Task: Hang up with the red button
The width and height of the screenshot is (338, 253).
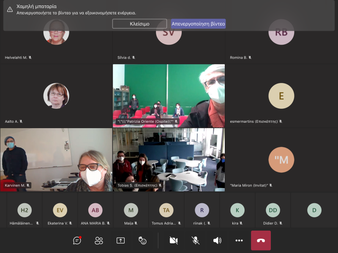Action: 261,240
